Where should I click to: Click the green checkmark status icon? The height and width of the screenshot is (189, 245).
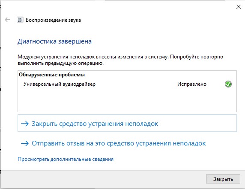[x=228, y=84]
